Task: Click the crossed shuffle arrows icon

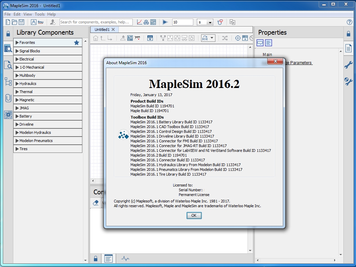Action: [225, 38]
